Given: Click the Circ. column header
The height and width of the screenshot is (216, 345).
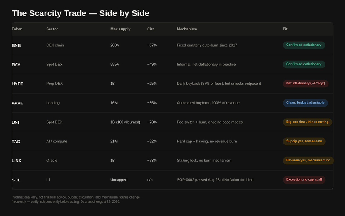Looking at the screenshot, I should click(151, 29).
